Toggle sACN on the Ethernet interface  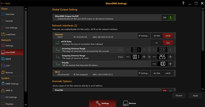168,36
